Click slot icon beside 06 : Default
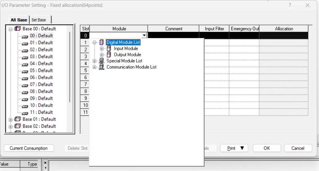 tap(25, 78)
